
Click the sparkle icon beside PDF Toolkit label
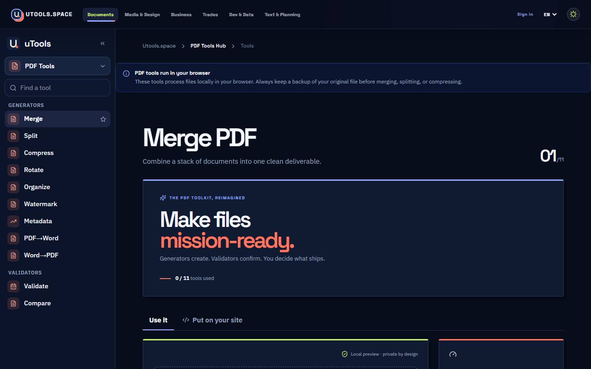tap(163, 198)
